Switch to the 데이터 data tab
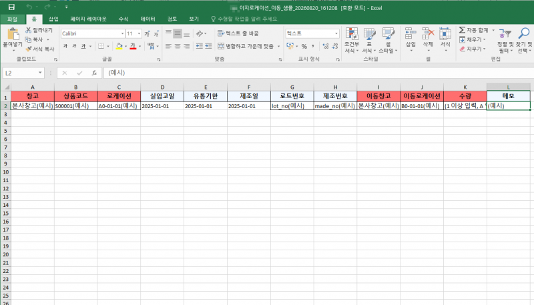534x305 pixels. coord(148,19)
